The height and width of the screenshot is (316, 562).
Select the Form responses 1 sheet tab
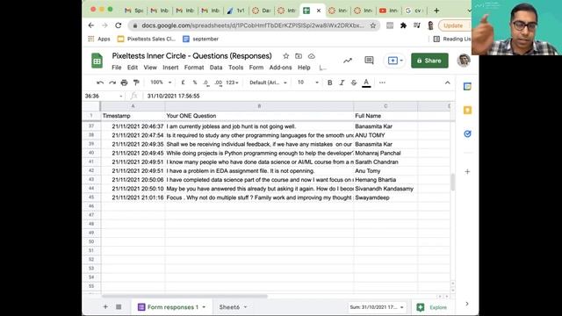[x=172, y=307]
